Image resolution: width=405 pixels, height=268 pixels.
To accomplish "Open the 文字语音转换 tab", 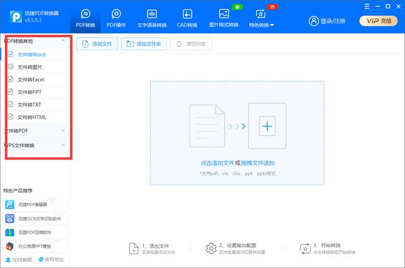I will [152, 18].
